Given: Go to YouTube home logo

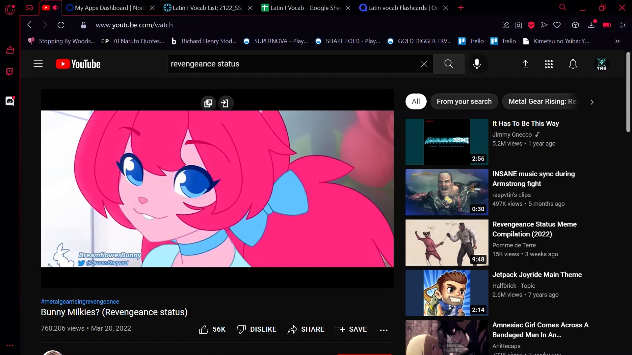Looking at the screenshot, I should [x=78, y=64].
